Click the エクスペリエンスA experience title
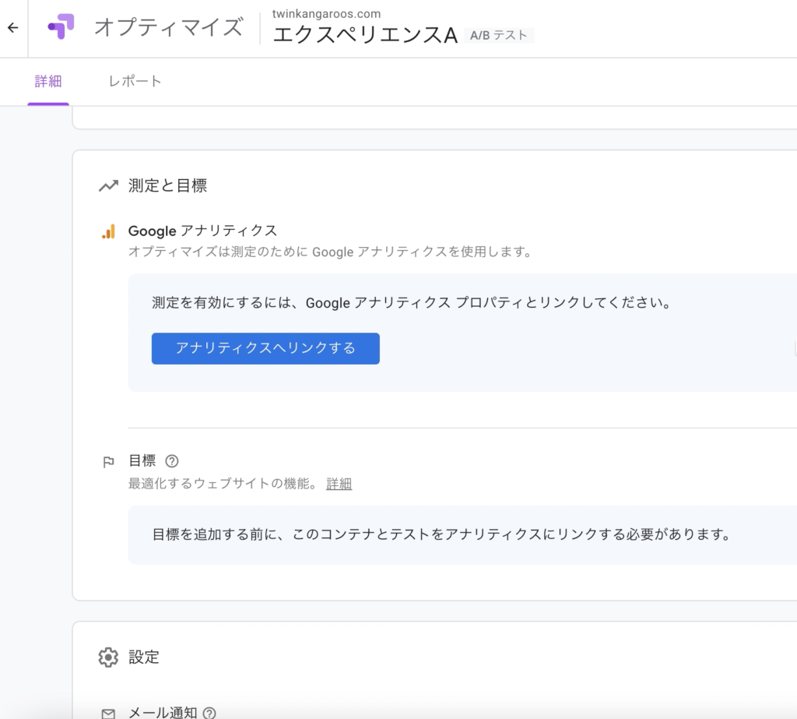 (x=366, y=35)
